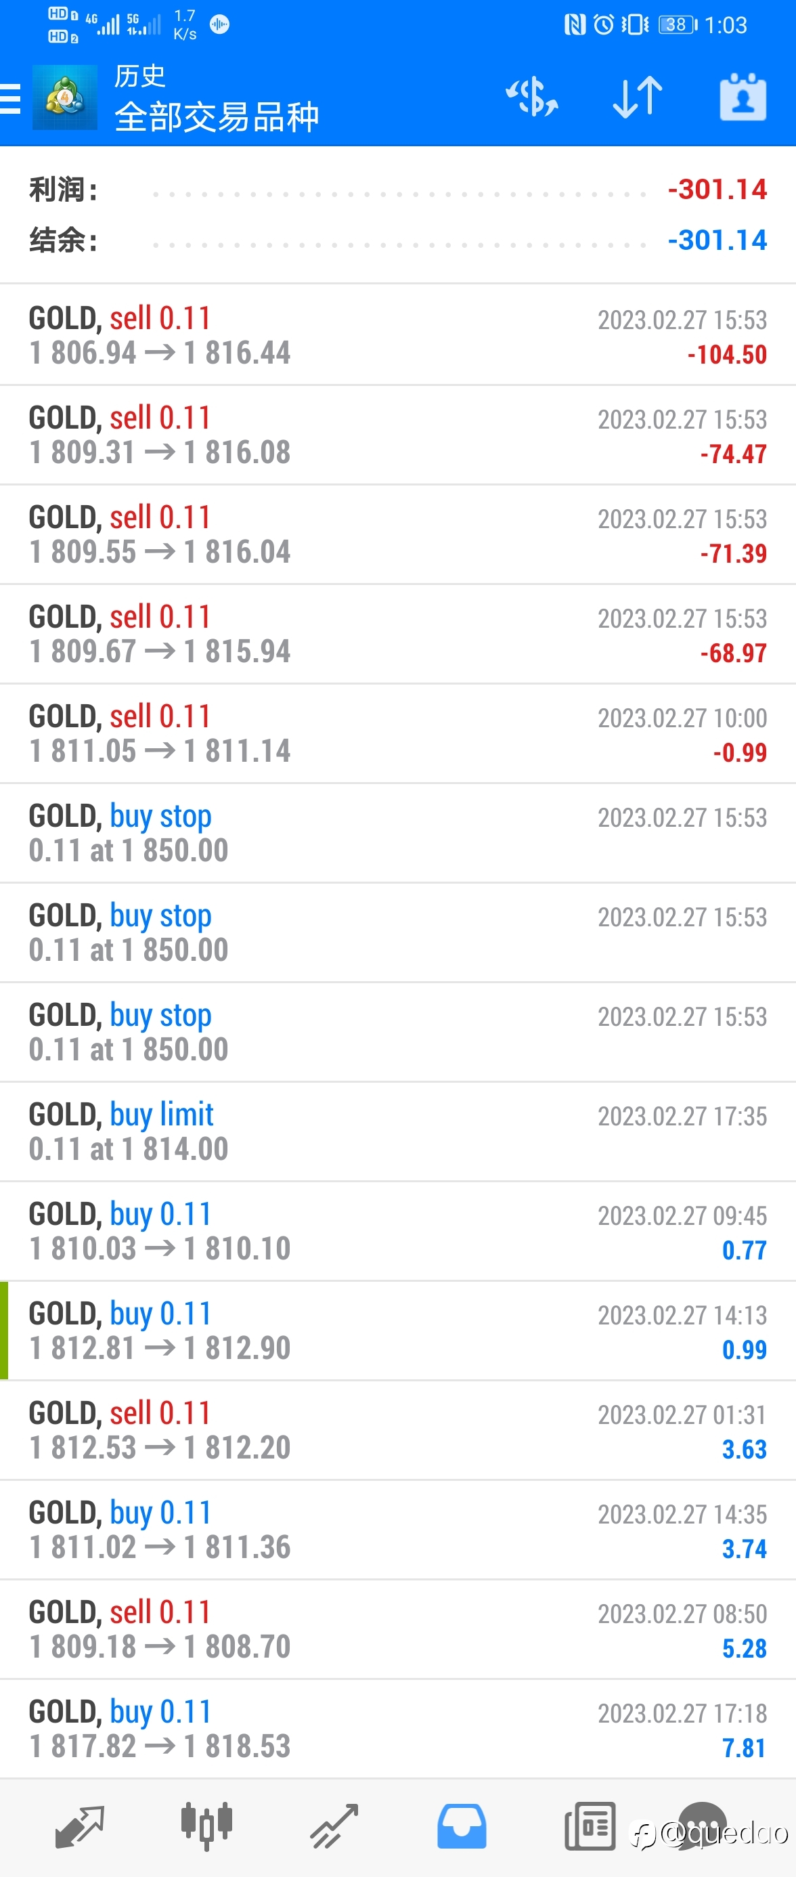Tap the 利润 profit summary row
The image size is (796, 1877).
397,190
